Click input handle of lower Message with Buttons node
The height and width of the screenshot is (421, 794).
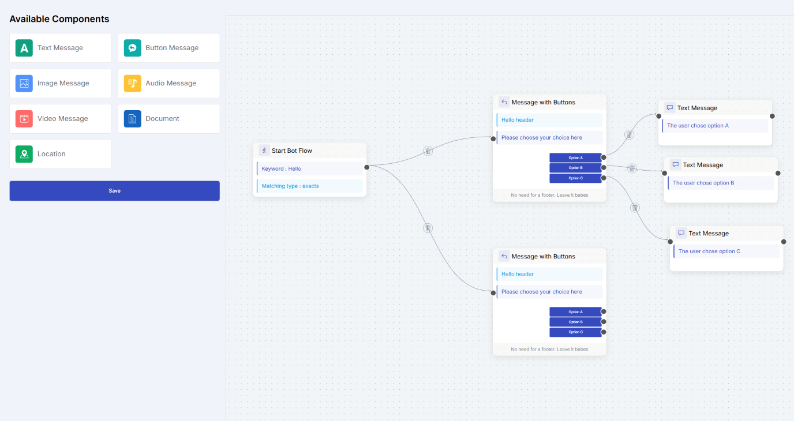pos(493,293)
